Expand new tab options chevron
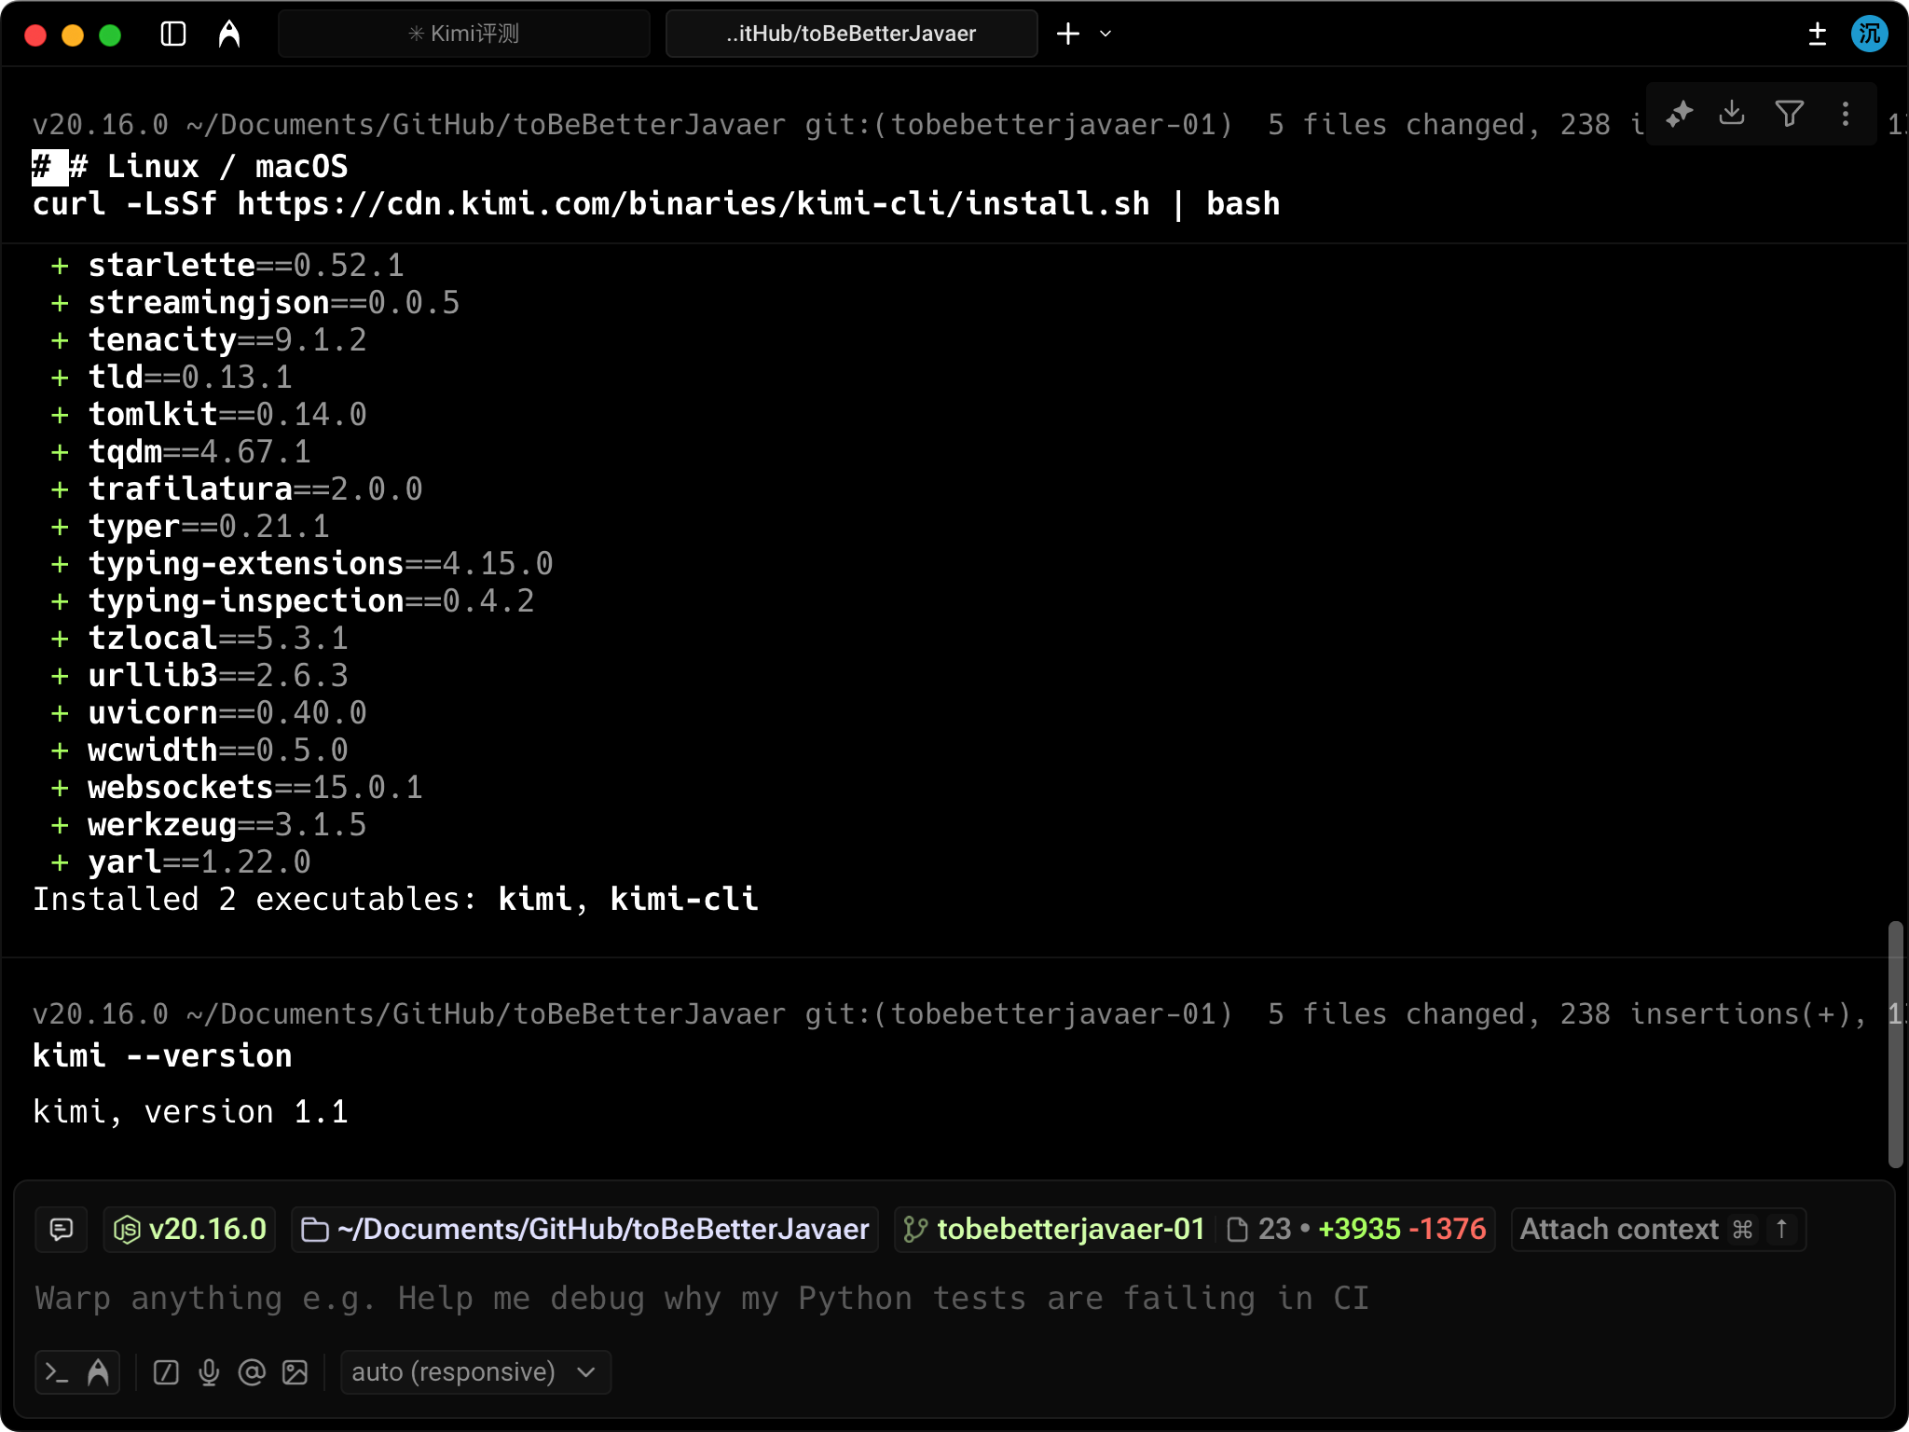 tap(1106, 34)
